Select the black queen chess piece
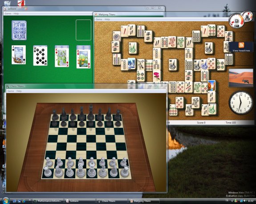Viewport: 256px width, 204px height. point(81,116)
